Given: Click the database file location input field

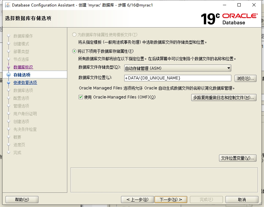Looking at the screenshot, I should (178, 78).
